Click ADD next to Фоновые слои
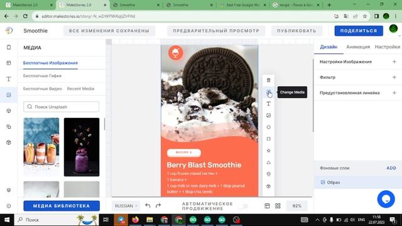402x226 pixels. point(391,168)
